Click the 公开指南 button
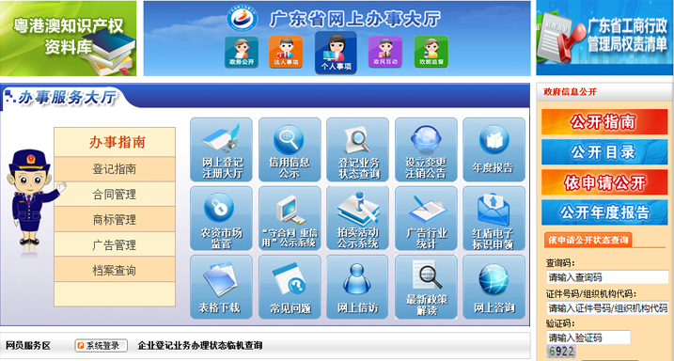674x361 pixels. click(x=604, y=122)
